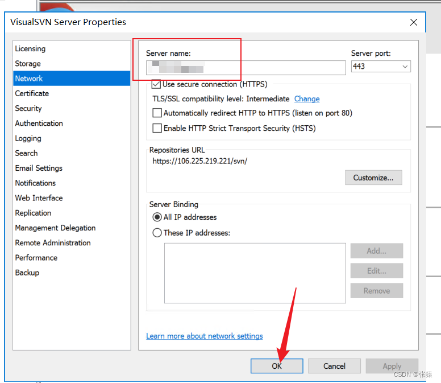Open the Performance settings page
This screenshot has height=383, width=441.
click(72, 258)
